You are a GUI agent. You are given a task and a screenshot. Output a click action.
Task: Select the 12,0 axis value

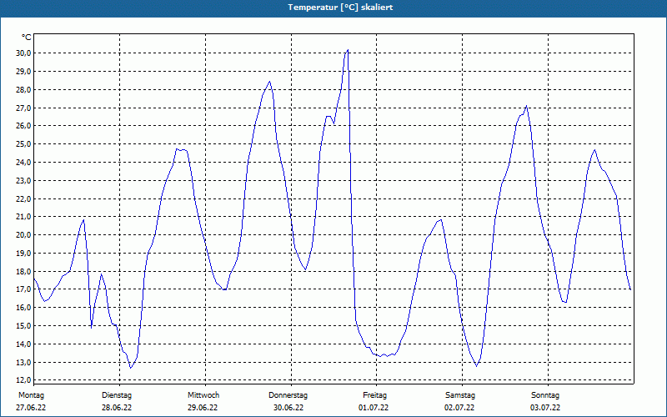(23, 380)
